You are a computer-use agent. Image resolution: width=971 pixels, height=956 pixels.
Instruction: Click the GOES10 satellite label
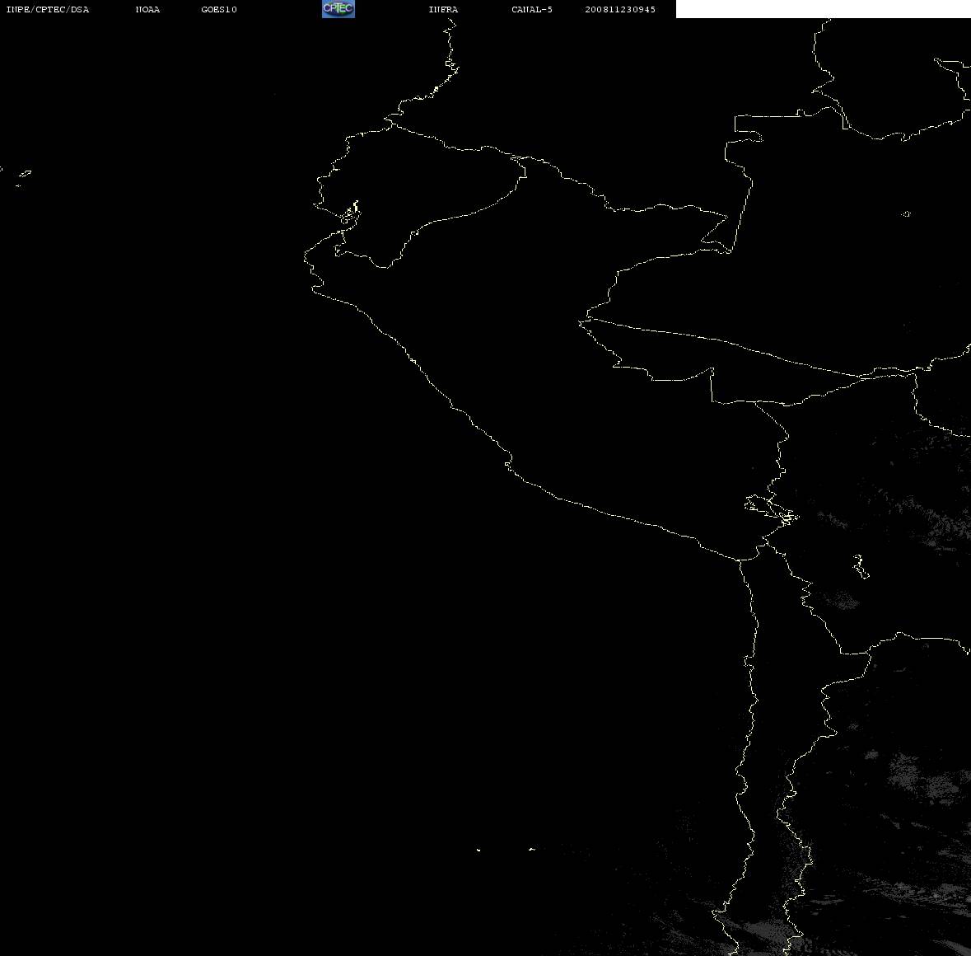218,9
